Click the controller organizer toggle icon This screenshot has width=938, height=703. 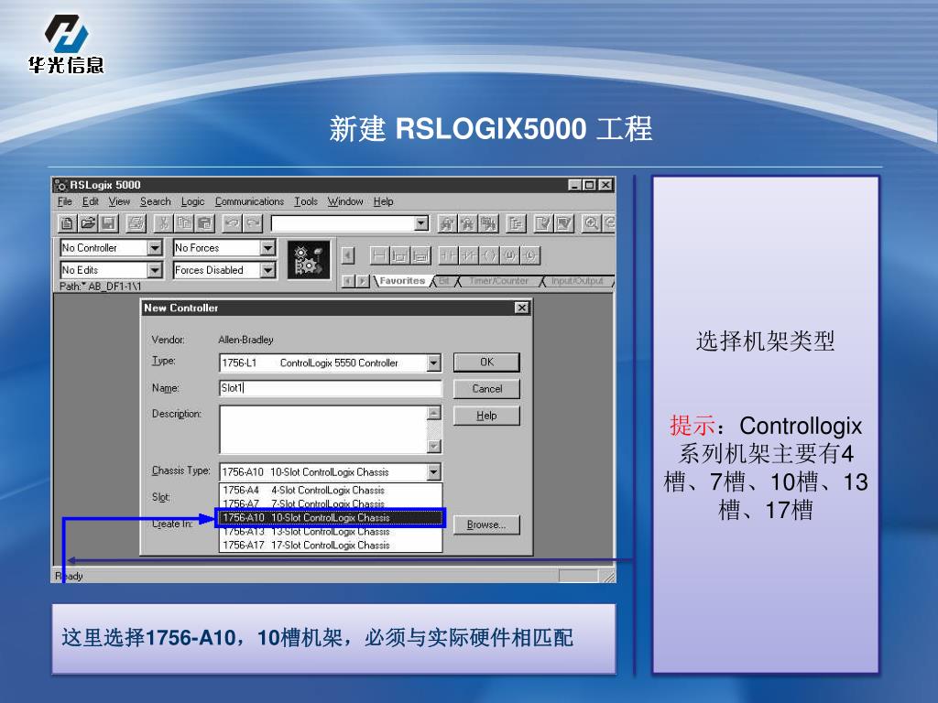coord(516,223)
